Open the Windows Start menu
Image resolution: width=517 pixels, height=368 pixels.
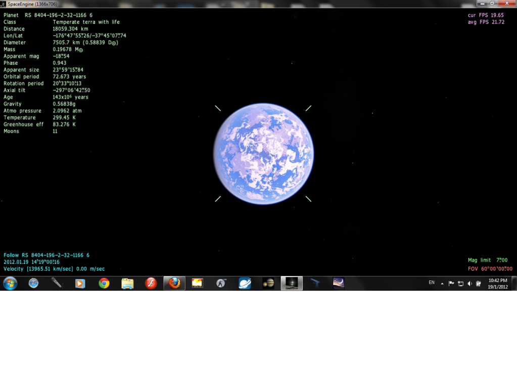coord(10,284)
